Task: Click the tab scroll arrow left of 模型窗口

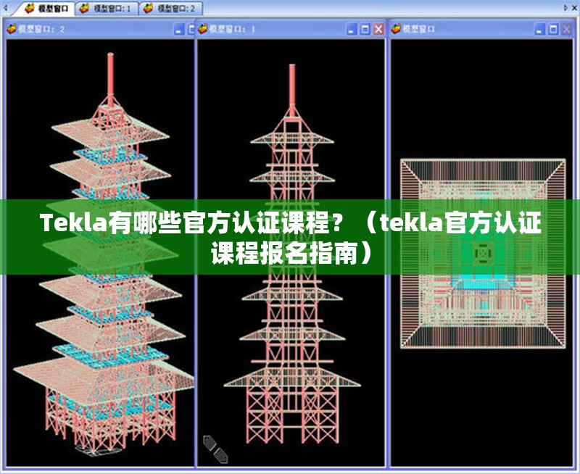Action: pyautogui.click(x=5, y=7)
